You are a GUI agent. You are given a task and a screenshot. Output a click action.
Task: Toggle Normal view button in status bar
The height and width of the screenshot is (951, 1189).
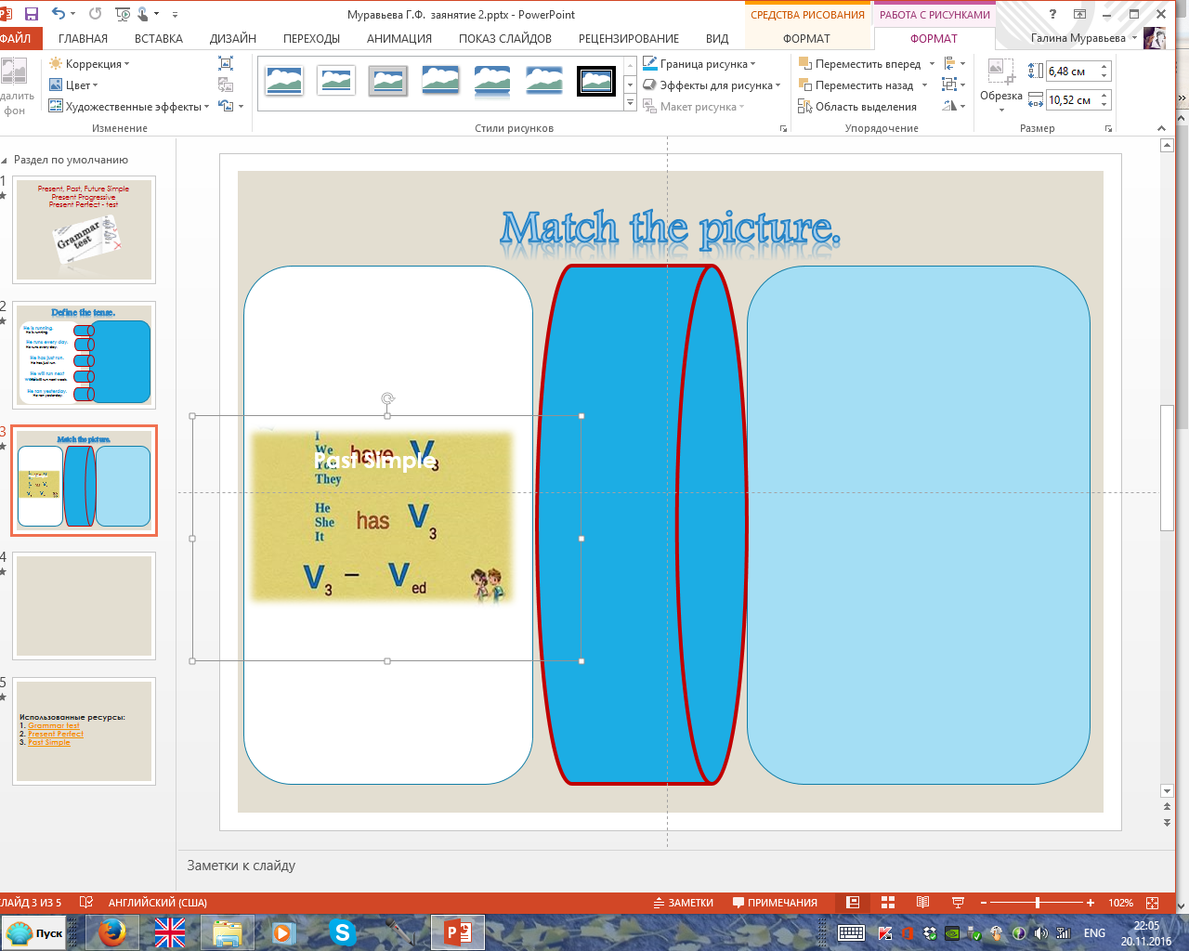pos(853,903)
